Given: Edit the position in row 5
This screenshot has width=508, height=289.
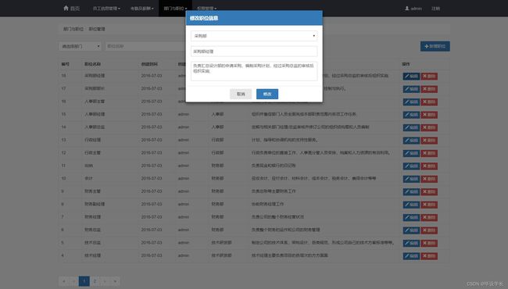Looking at the screenshot, I should point(411,243).
